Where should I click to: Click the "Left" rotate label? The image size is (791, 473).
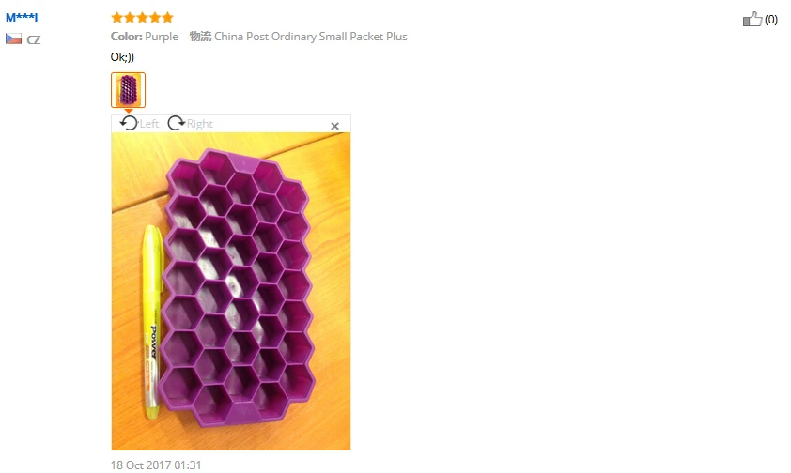(149, 124)
